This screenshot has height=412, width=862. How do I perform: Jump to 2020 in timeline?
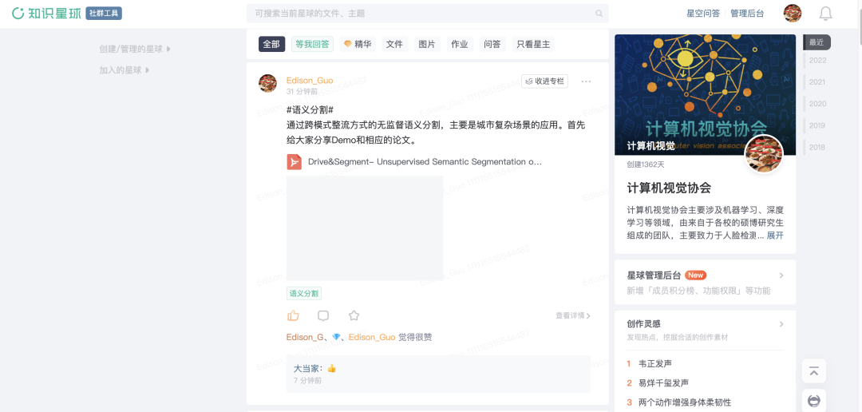(817, 104)
